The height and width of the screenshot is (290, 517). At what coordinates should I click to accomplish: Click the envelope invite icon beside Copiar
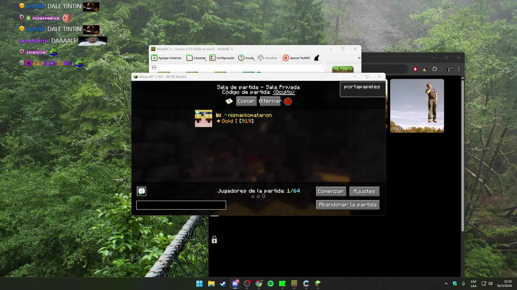tap(229, 101)
